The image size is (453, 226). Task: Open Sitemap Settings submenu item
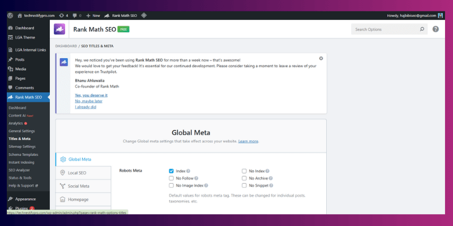click(x=22, y=147)
